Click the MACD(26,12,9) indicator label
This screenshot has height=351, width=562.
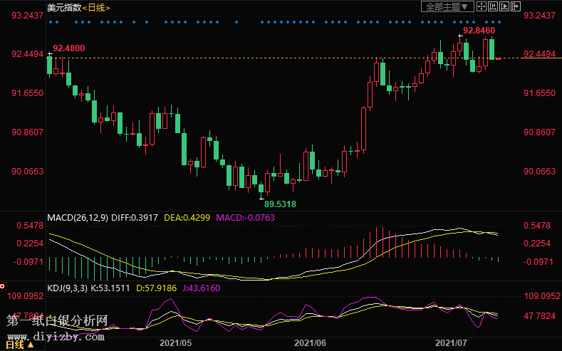click(77, 216)
